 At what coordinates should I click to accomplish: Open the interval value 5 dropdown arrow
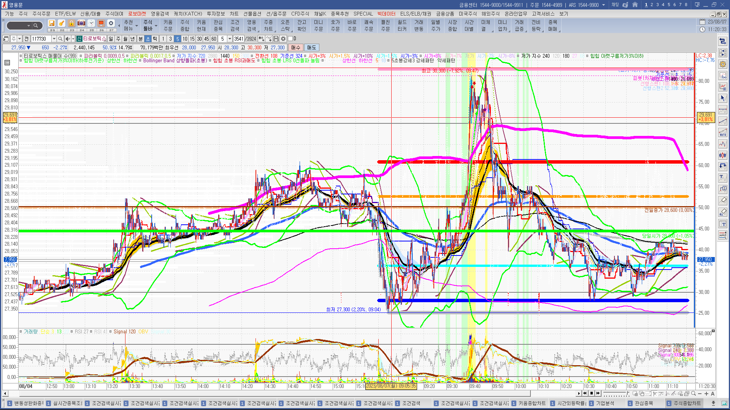[230, 39]
